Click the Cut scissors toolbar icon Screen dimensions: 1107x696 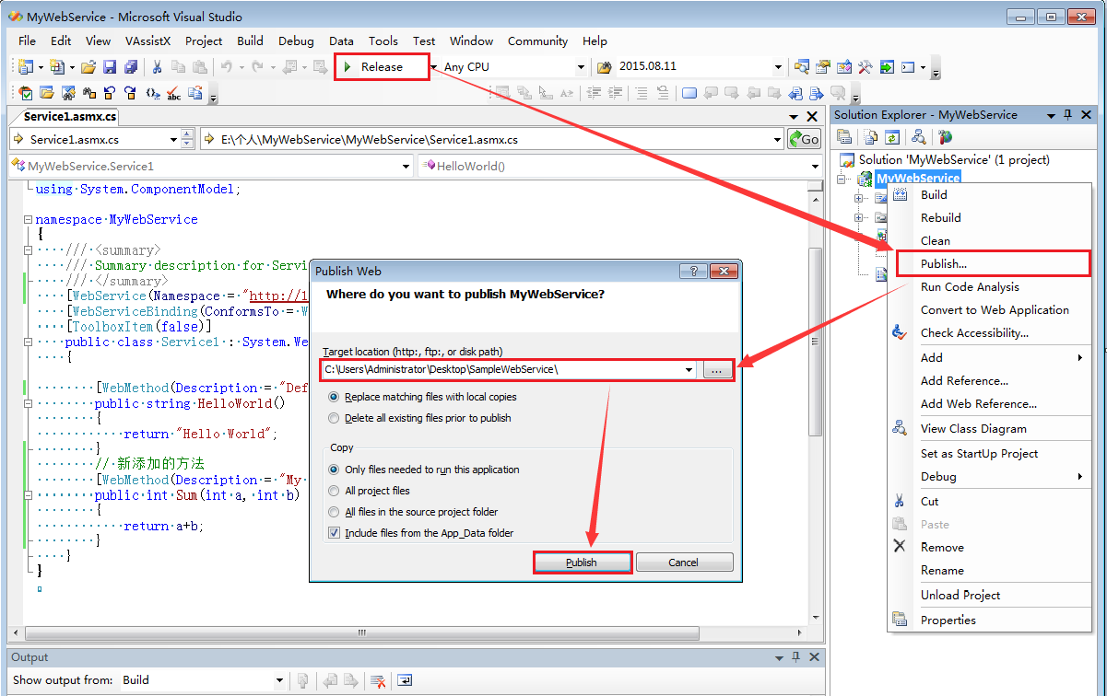[x=157, y=67]
